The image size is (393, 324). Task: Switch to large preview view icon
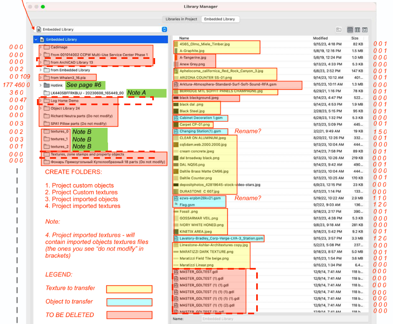point(365,30)
